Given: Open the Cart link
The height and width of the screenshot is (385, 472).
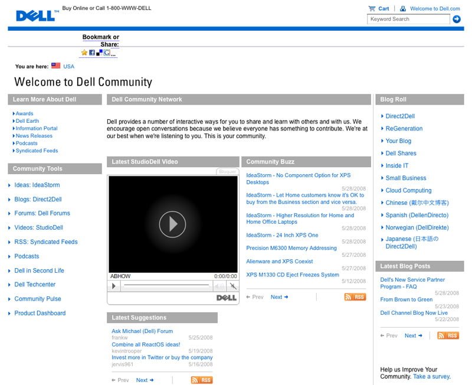Looking at the screenshot, I should 383,8.
